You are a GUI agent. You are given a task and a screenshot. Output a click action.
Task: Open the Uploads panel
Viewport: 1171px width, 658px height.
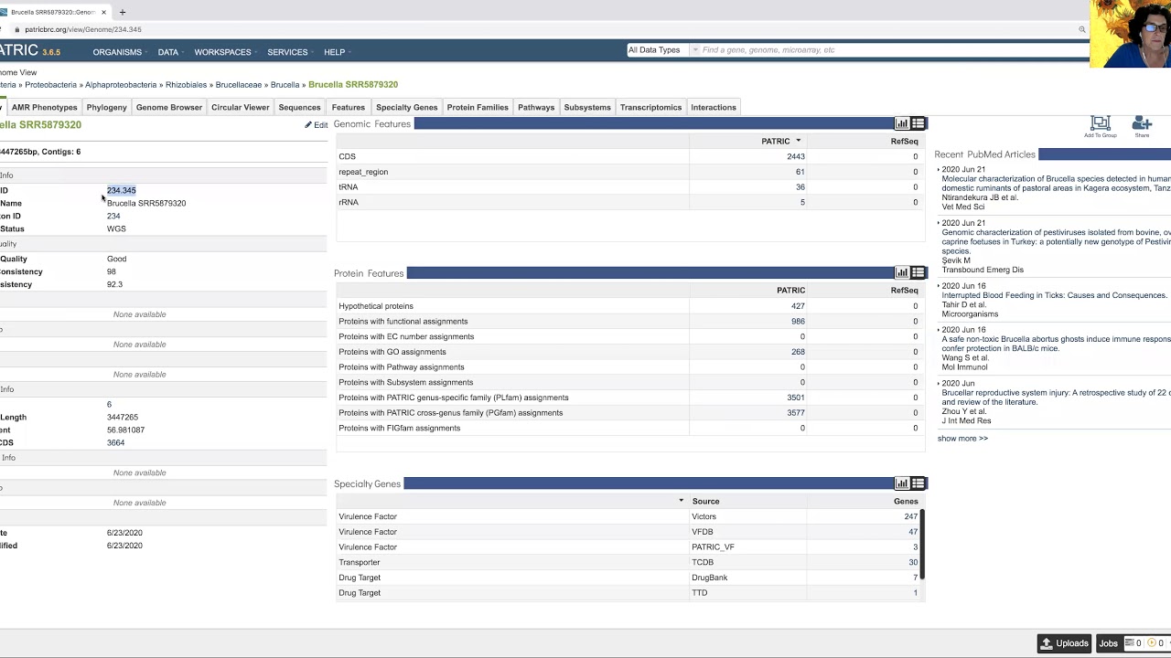tap(1065, 643)
